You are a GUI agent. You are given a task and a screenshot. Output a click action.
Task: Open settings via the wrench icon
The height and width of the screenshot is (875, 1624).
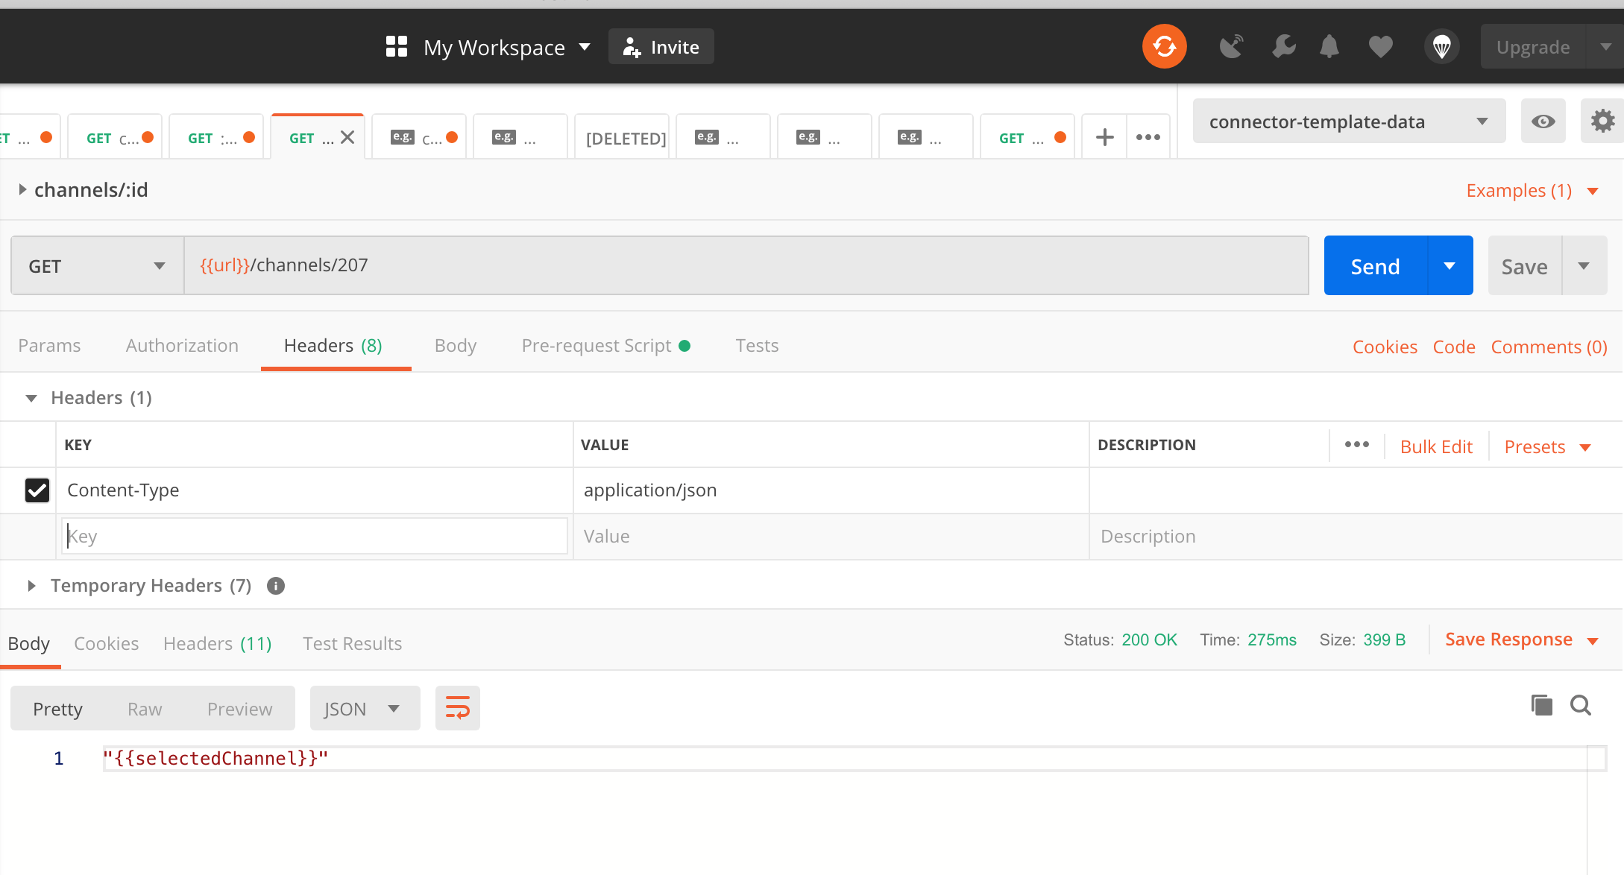(1283, 47)
